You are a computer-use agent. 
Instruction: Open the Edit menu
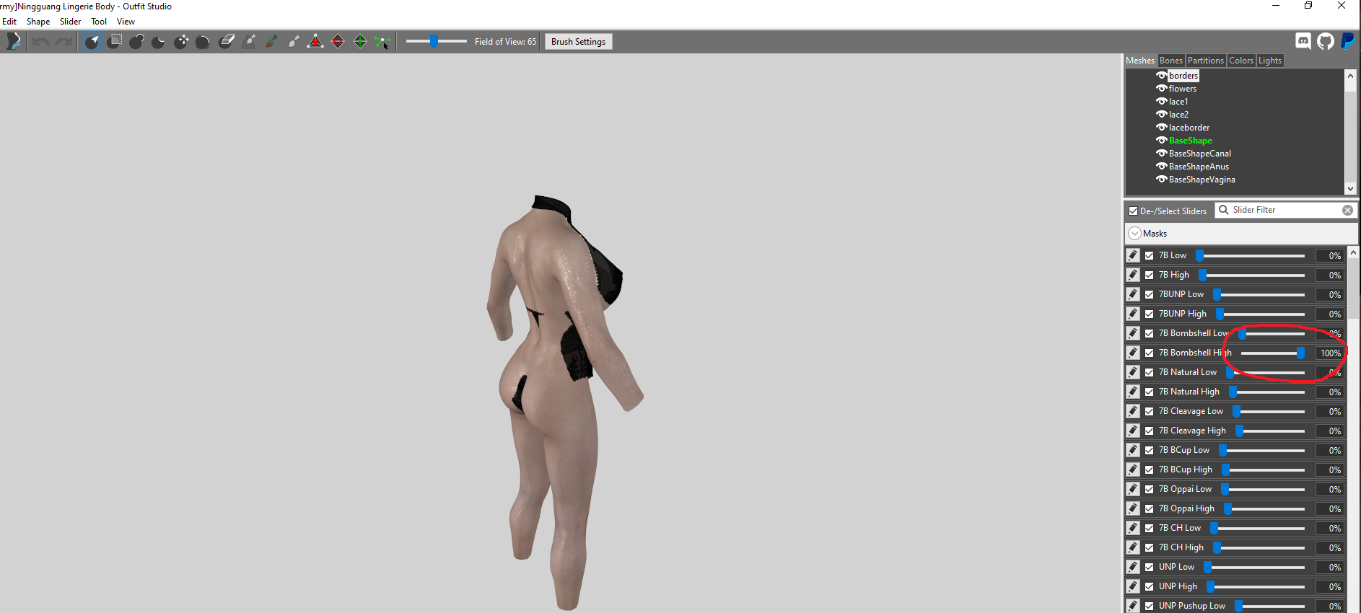pyautogui.click(x=9, y=22)
